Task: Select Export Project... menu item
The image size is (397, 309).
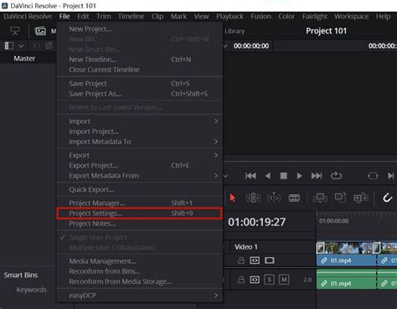Action: [x=139, y=166]
